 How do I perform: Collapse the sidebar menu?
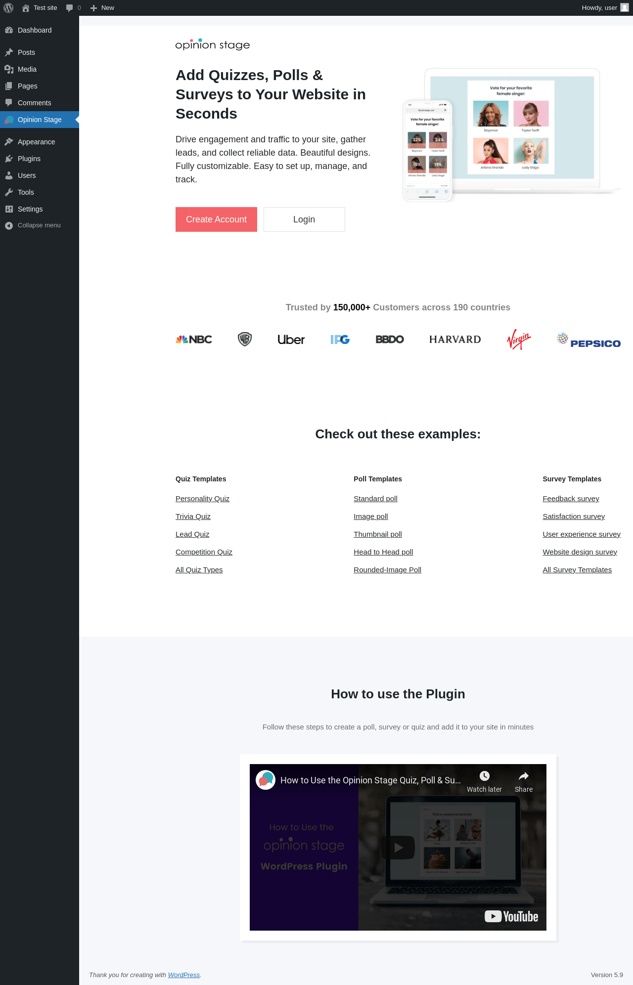point(40,225)
